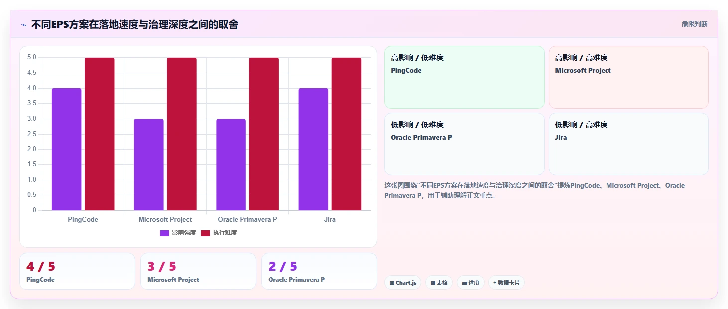Open the 4 / 5 PingCode score card

[x=77, y=271]
